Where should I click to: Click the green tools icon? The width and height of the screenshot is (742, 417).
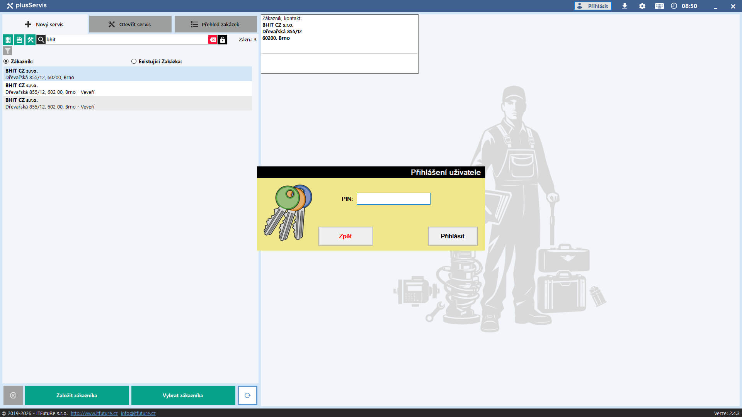pos(30,40)
